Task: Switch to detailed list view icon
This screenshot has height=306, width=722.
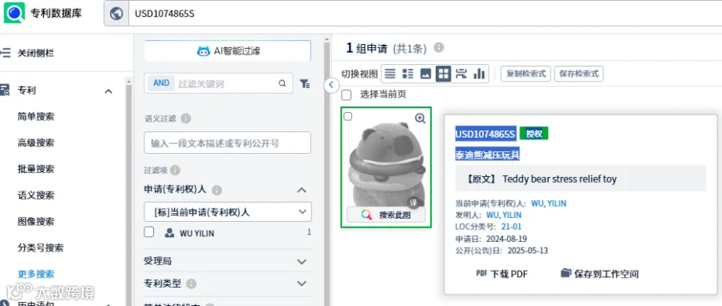Action: tap(408, 74)
